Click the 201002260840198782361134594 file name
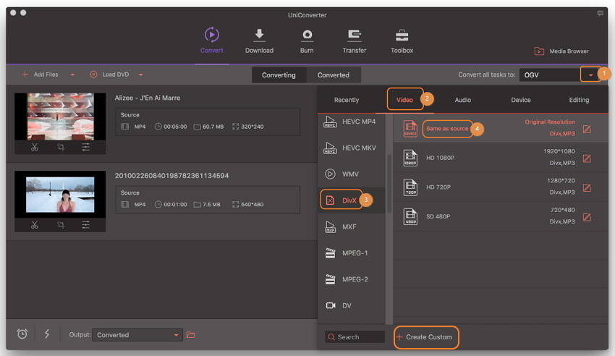The height and width of the screenshot is (356, 615). pos(171,176)
